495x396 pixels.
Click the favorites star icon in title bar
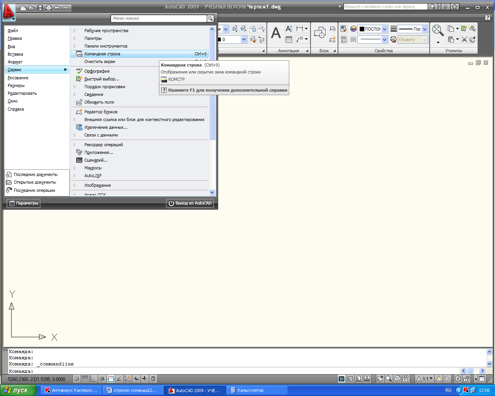(455, 7)
